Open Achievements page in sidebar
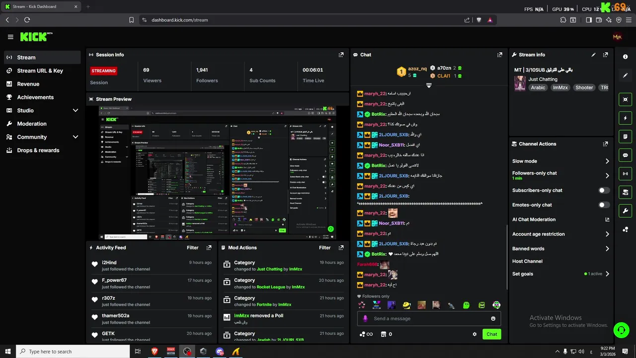636x358 pixels. pos(42,97)
